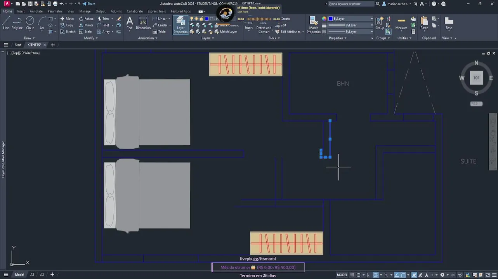Open the Manage ribbon tab

[85, 11]
